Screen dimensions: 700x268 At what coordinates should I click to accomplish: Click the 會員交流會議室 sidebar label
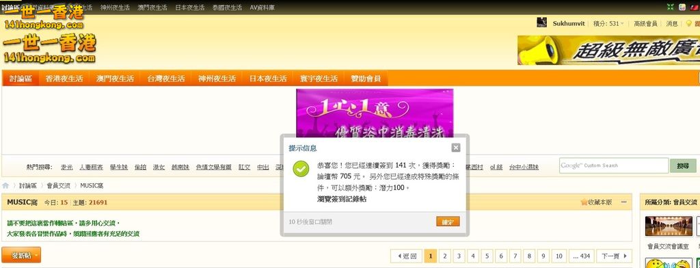[x=669, y=247]
